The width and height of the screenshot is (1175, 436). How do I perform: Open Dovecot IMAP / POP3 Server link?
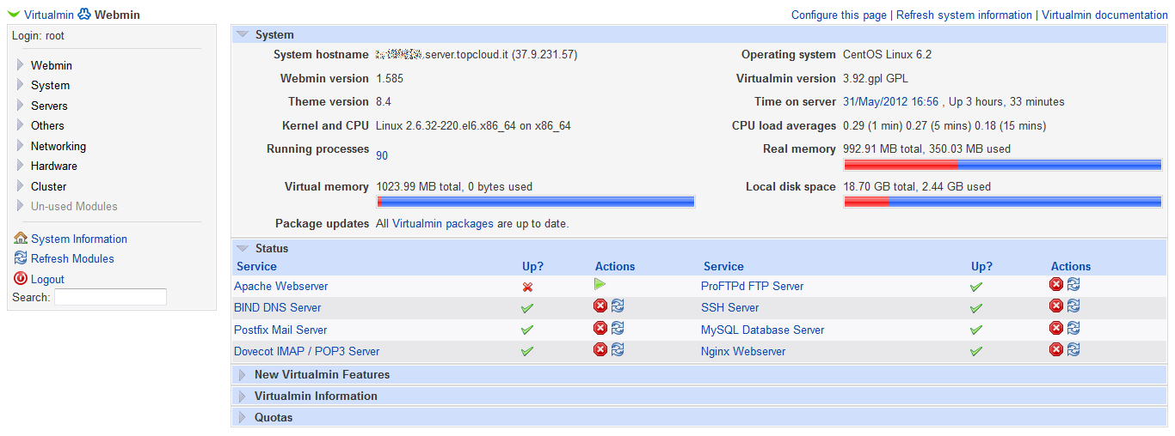click(x=306, y=351)
